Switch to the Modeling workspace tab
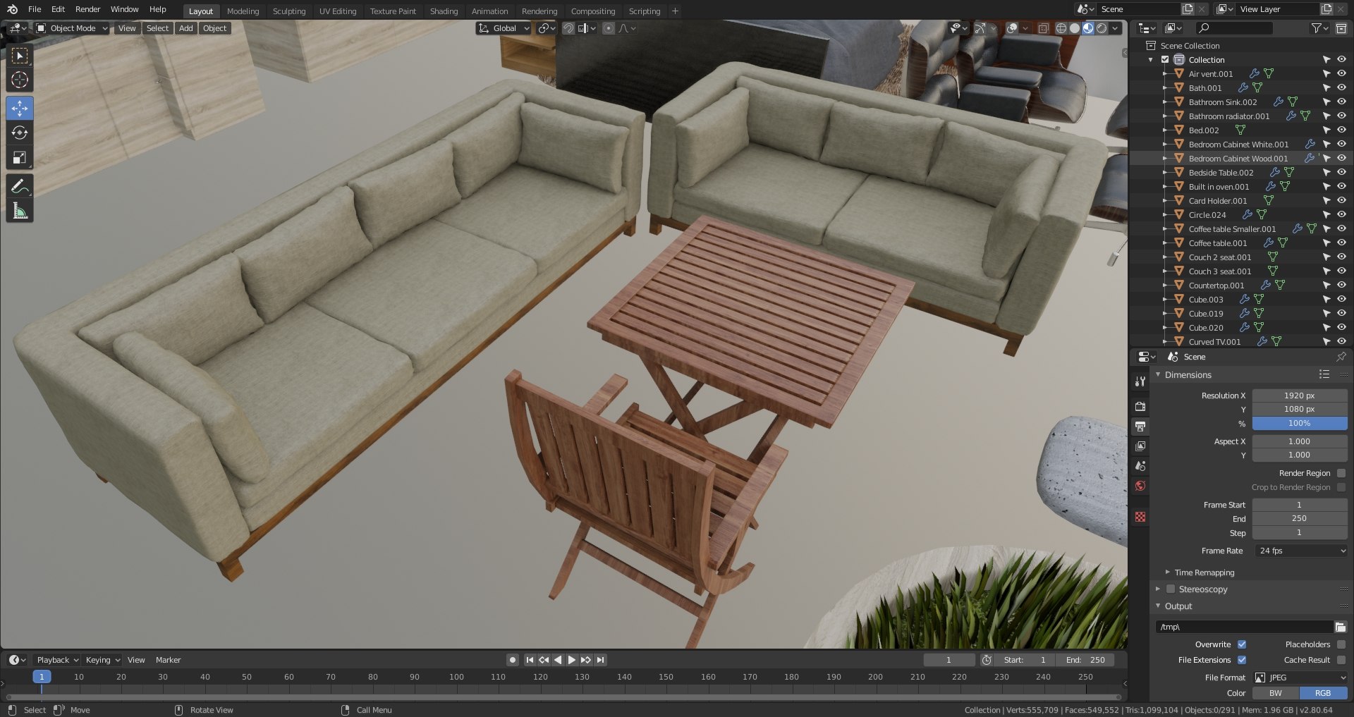Image resolution: width=1354 pixels, height=717 pixels. (243, 11)
